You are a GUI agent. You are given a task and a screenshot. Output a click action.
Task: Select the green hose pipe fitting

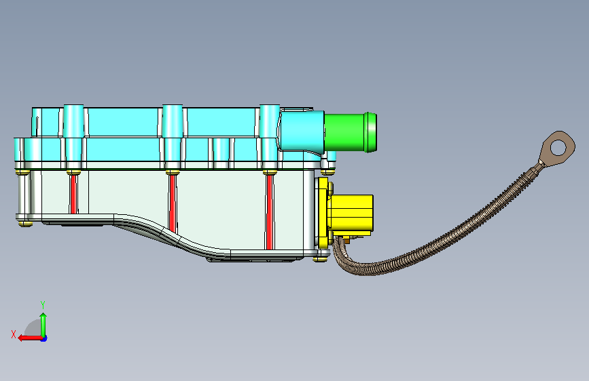click(351, 132)
